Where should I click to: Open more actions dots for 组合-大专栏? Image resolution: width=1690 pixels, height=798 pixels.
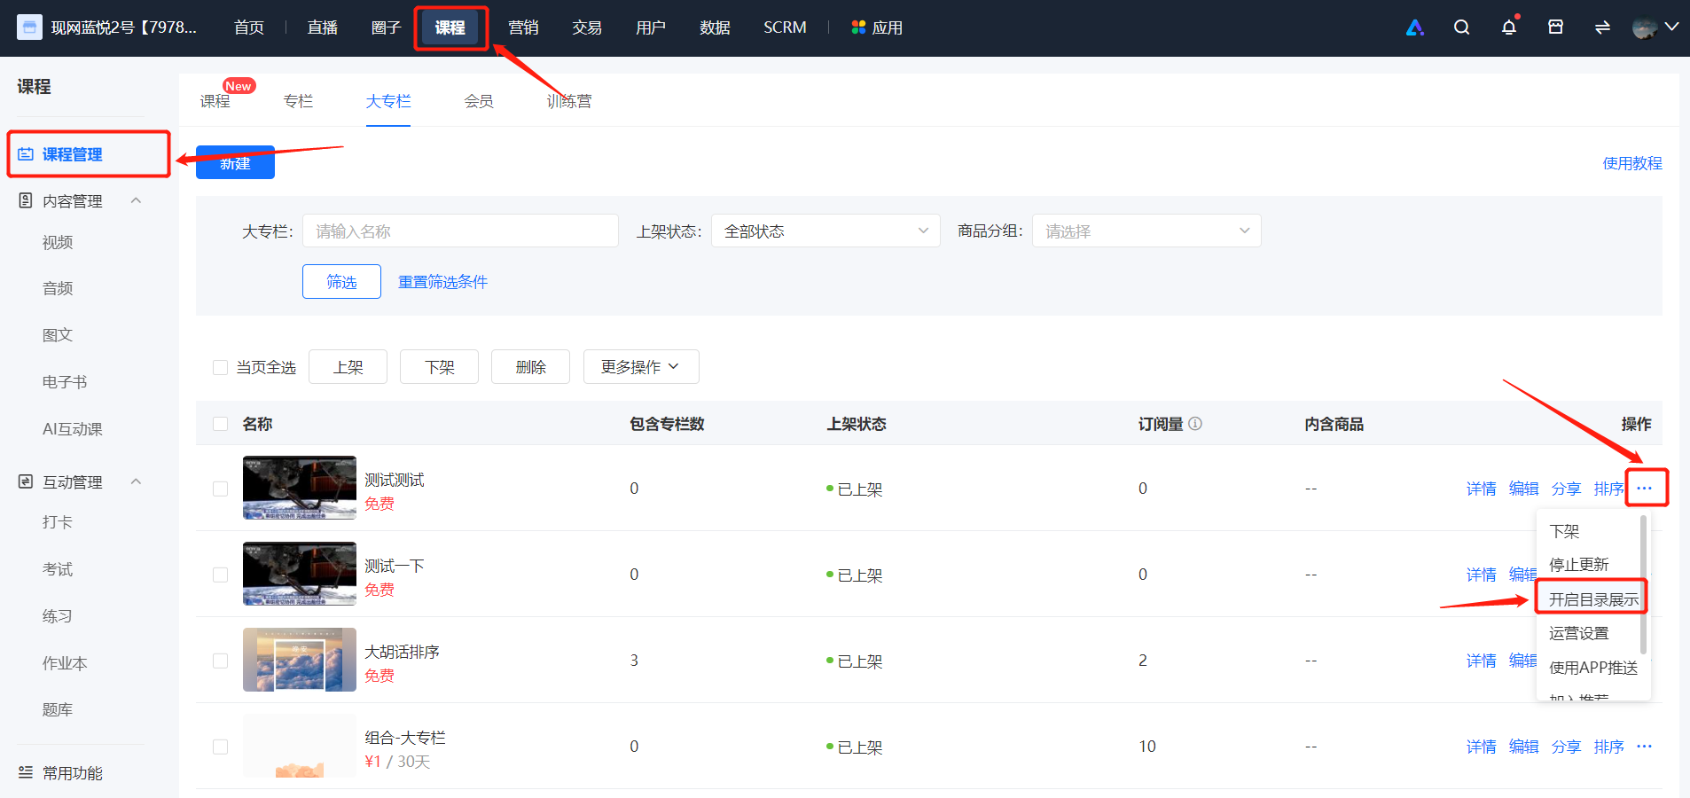pos(1645,747)
